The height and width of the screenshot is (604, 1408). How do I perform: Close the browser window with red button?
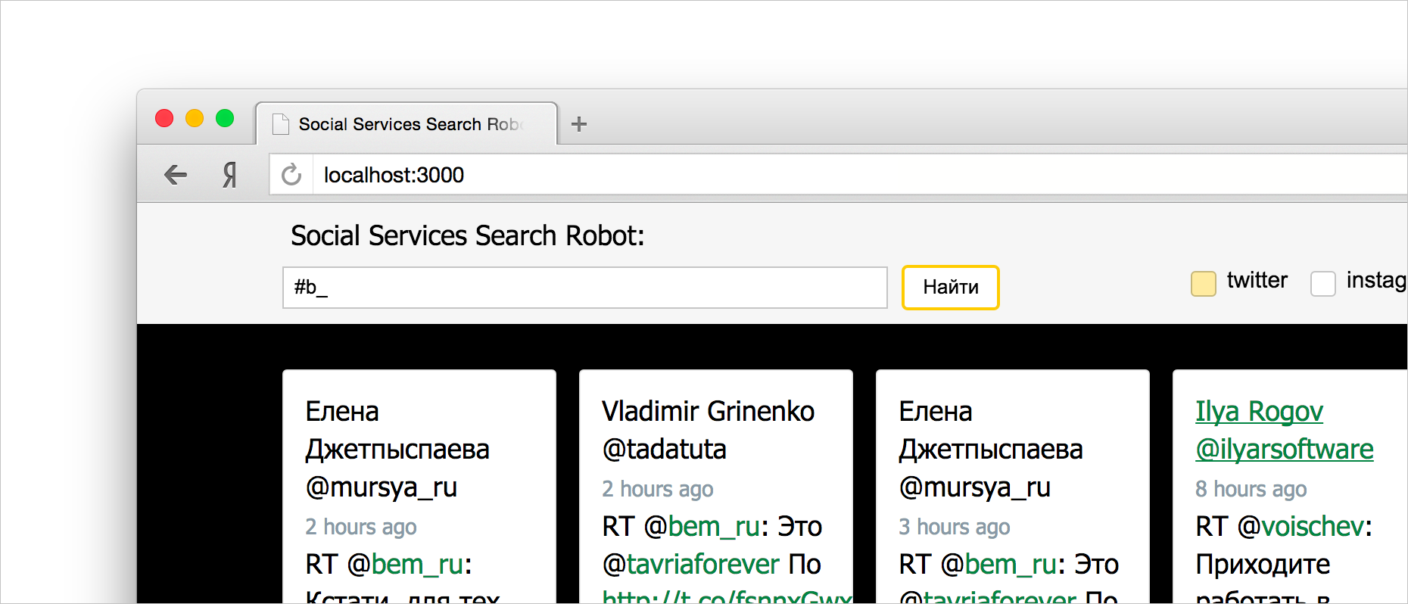(x=164, y=118)
